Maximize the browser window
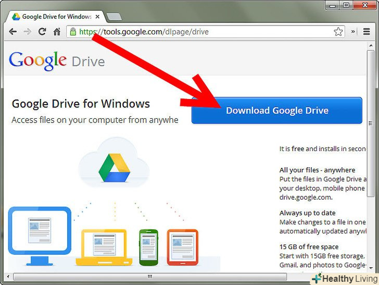The height and width of the screenshot is (285, 379). pos(346,5)
